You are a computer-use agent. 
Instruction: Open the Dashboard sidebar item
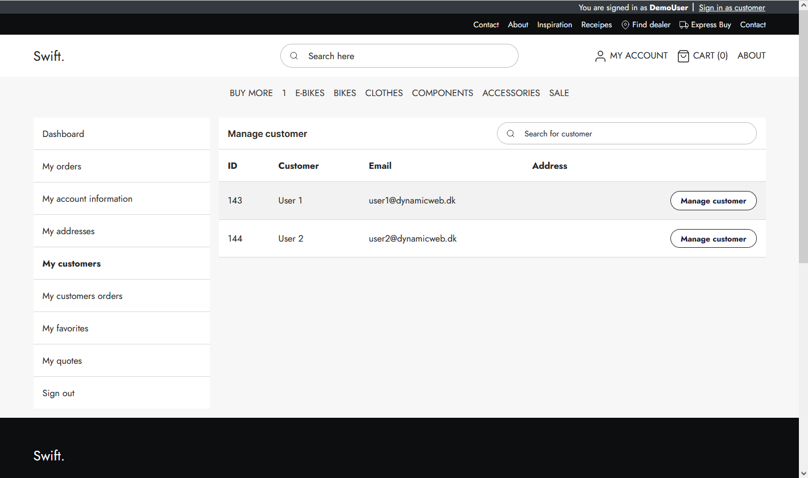[122, 134]
